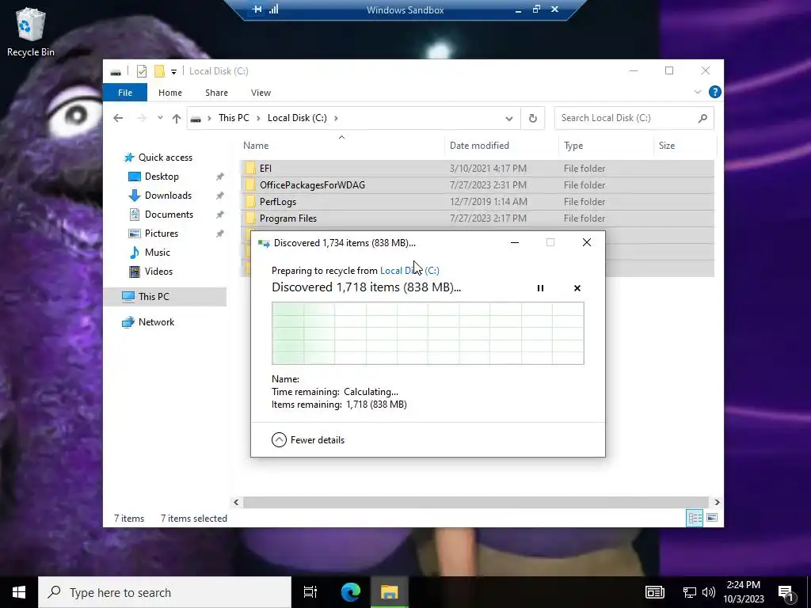Click the Sandbox connection pin icon

[x=257, y=9]
